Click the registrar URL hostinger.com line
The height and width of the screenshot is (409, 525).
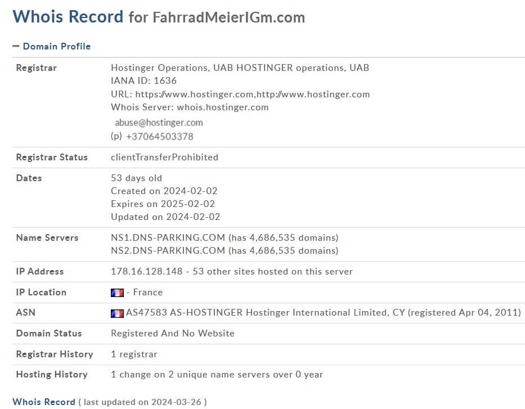240,95
